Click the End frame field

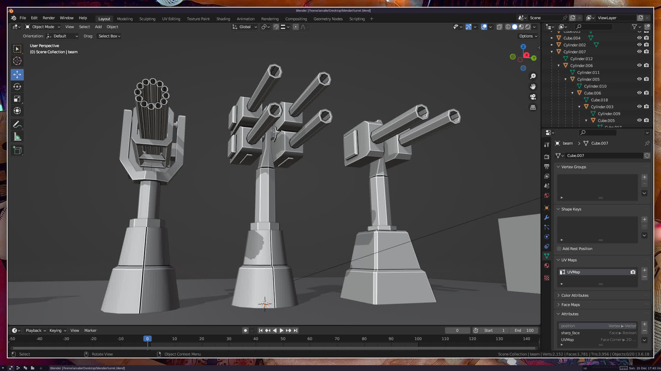point(524,330)
